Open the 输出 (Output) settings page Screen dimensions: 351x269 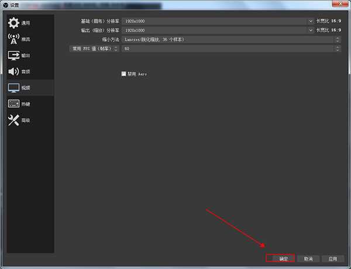[x=30, y=56]
